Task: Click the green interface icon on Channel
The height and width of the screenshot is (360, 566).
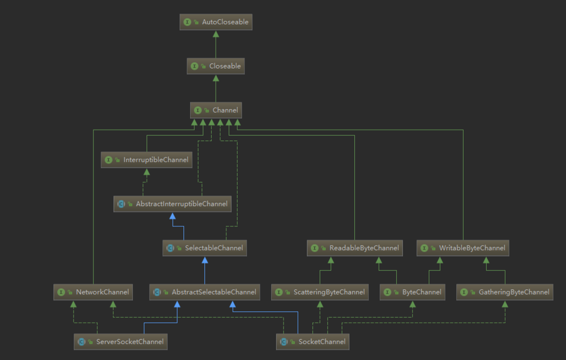Action: [x=198, y=110]
